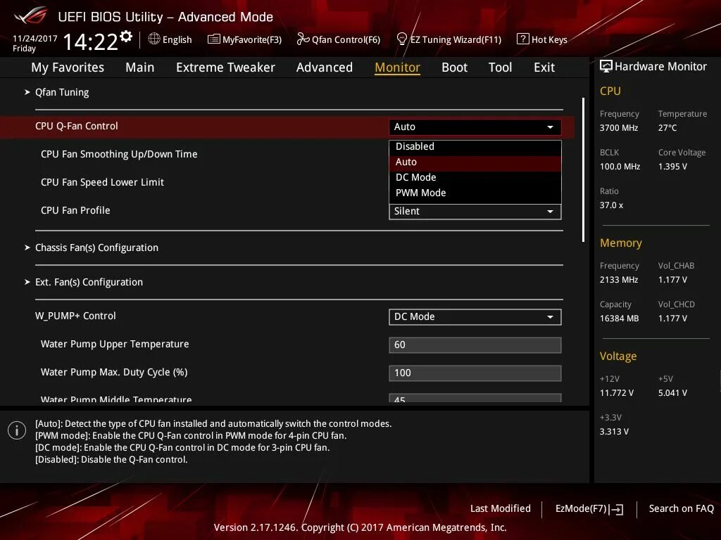
Task: Open the CPU Fan Profile Silent dropdown
Action: click(475, 211)
